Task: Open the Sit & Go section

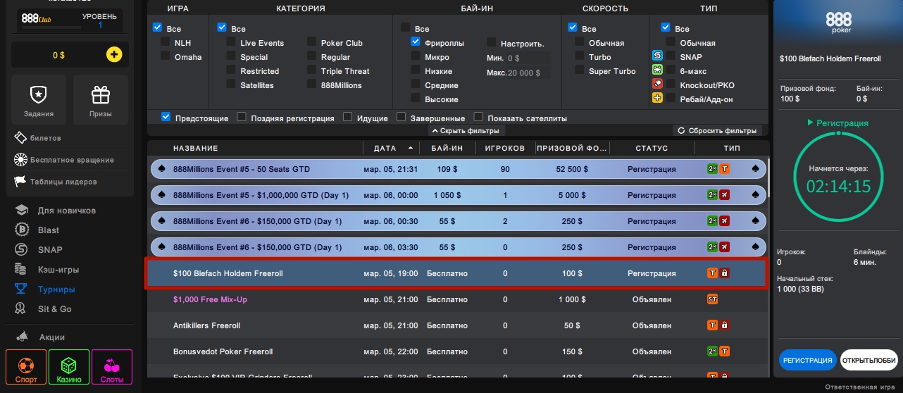Action: [x=44, y=309]
